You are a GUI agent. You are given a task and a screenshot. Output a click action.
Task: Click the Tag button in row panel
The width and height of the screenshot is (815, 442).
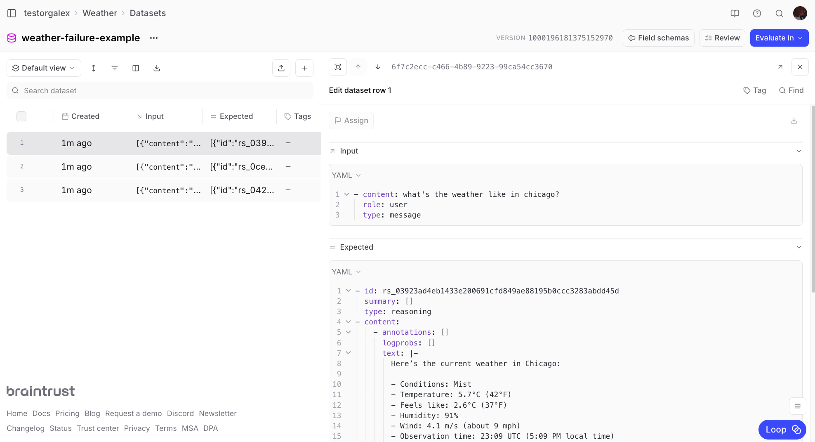(755, 90)
